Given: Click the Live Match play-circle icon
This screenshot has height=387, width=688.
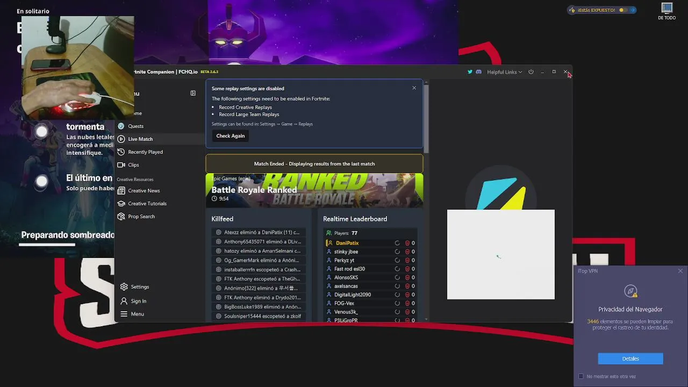Looking at the screenshot, I should (121, 139).
